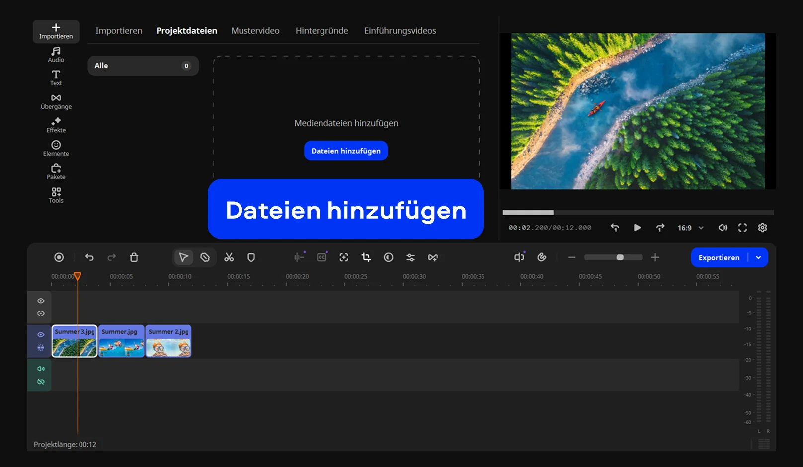Image resolution: width=803 pixels, height=467 pixels.
Task: Mute the audio track
Action: tap(41, 369)
